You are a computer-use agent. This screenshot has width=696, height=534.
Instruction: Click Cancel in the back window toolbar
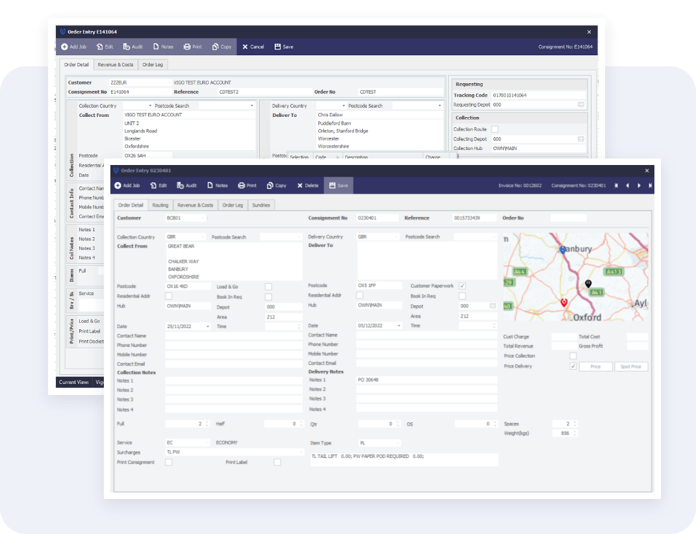click(x=253, y=47)
